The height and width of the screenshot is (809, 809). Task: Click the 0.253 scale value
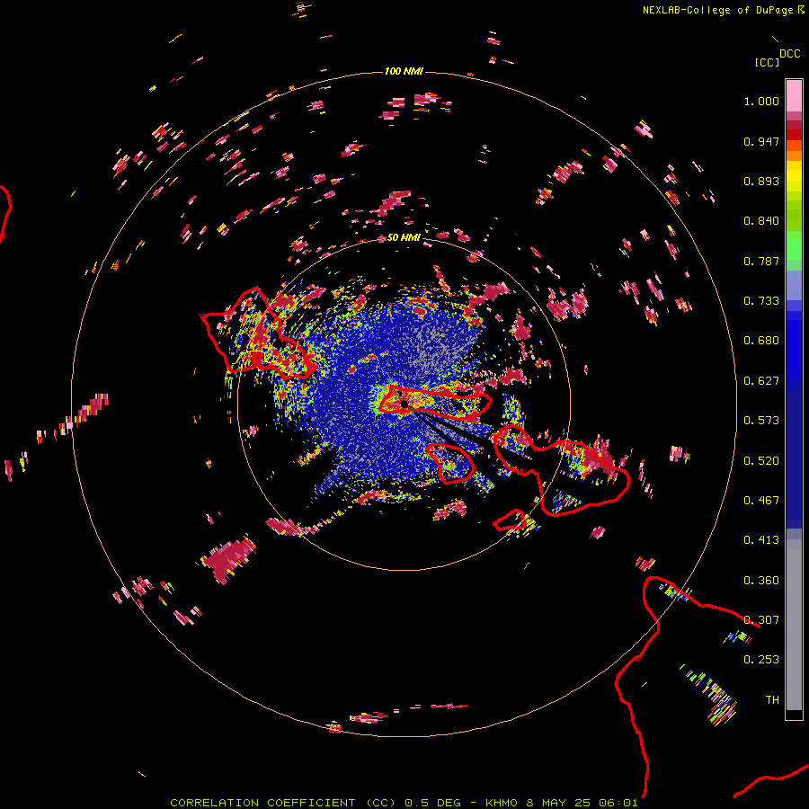[761, 660]
